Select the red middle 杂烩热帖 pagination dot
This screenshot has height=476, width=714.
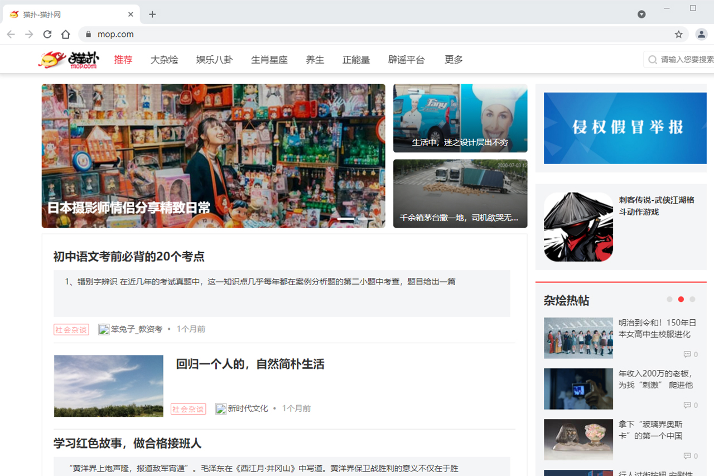point(681,299)
